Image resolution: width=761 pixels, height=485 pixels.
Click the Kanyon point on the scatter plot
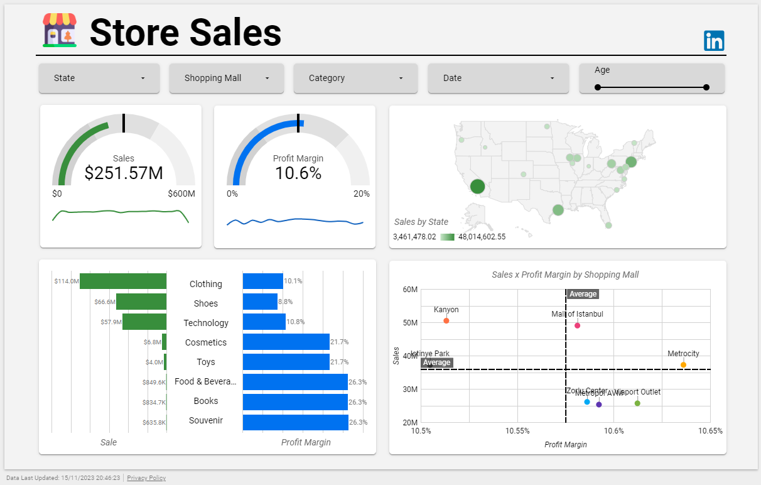446,320
